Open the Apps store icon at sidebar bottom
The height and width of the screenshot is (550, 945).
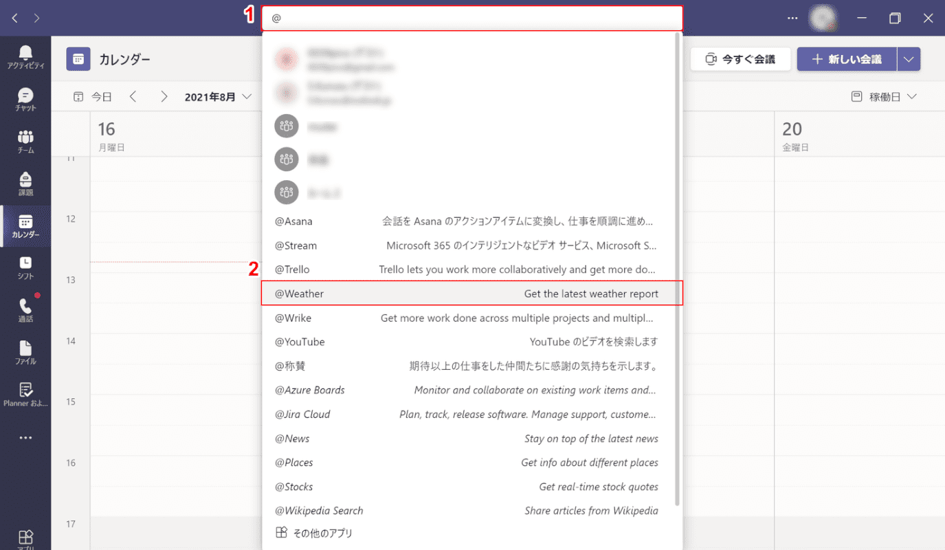click(25, 538)
